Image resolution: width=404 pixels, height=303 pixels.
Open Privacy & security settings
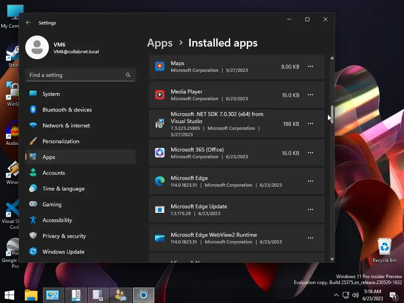(x=80, y=236)
